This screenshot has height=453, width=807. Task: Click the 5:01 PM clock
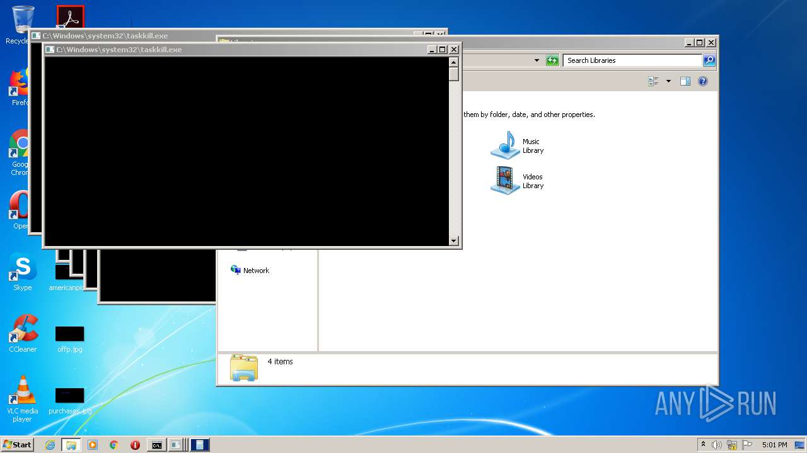coord(774,445)
